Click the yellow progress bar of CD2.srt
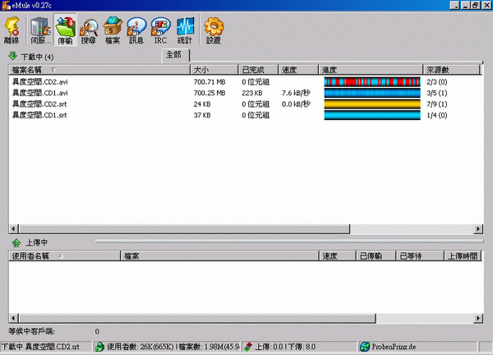Screen dimensions: 493x355 pos(372,104)
